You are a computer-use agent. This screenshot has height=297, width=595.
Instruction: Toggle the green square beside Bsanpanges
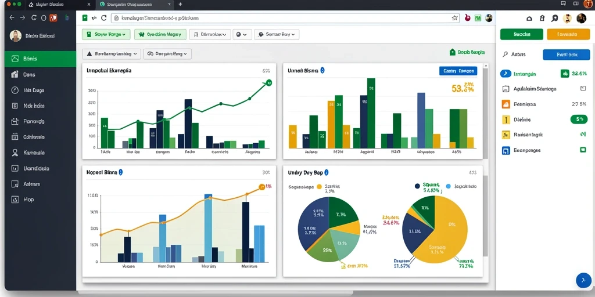click(583, 150)
